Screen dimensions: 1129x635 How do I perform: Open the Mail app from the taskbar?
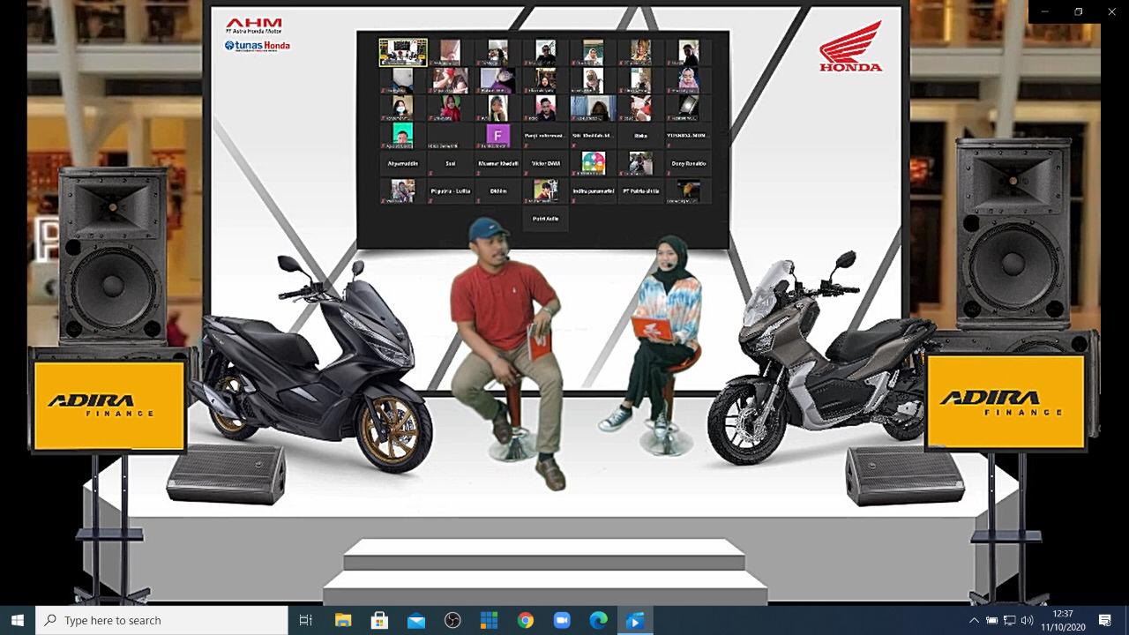pos(415,620)
